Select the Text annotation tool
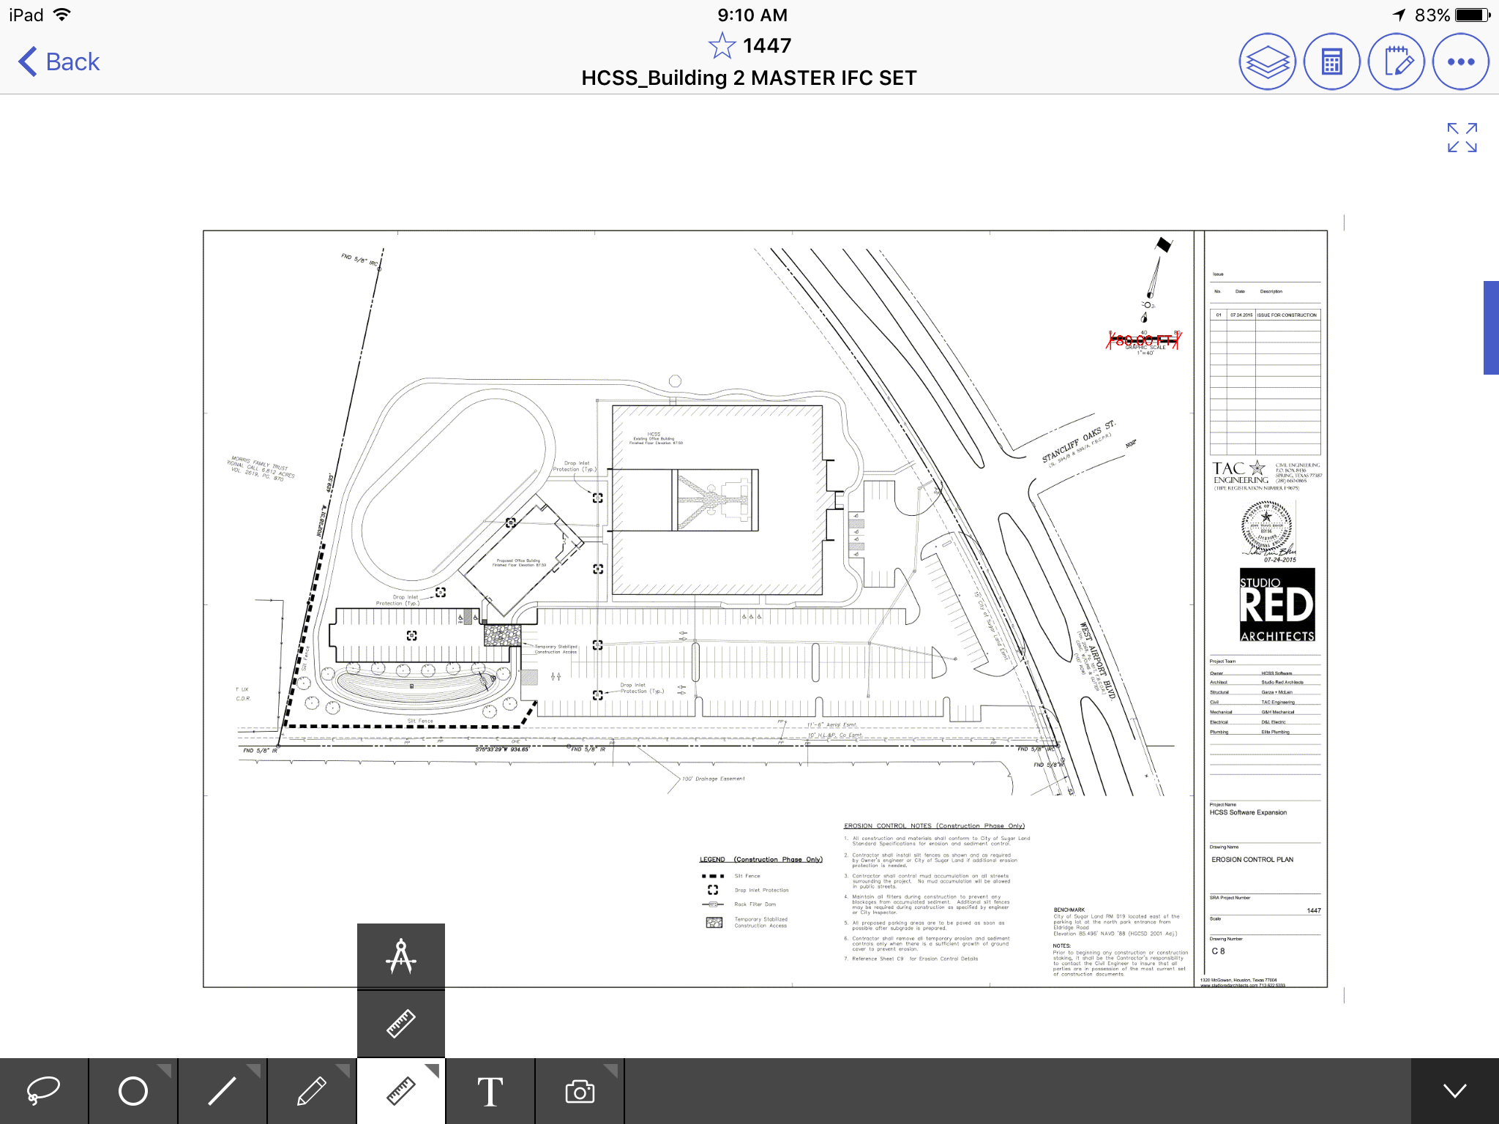Screen dimensions: 1499x1124 490,1091
